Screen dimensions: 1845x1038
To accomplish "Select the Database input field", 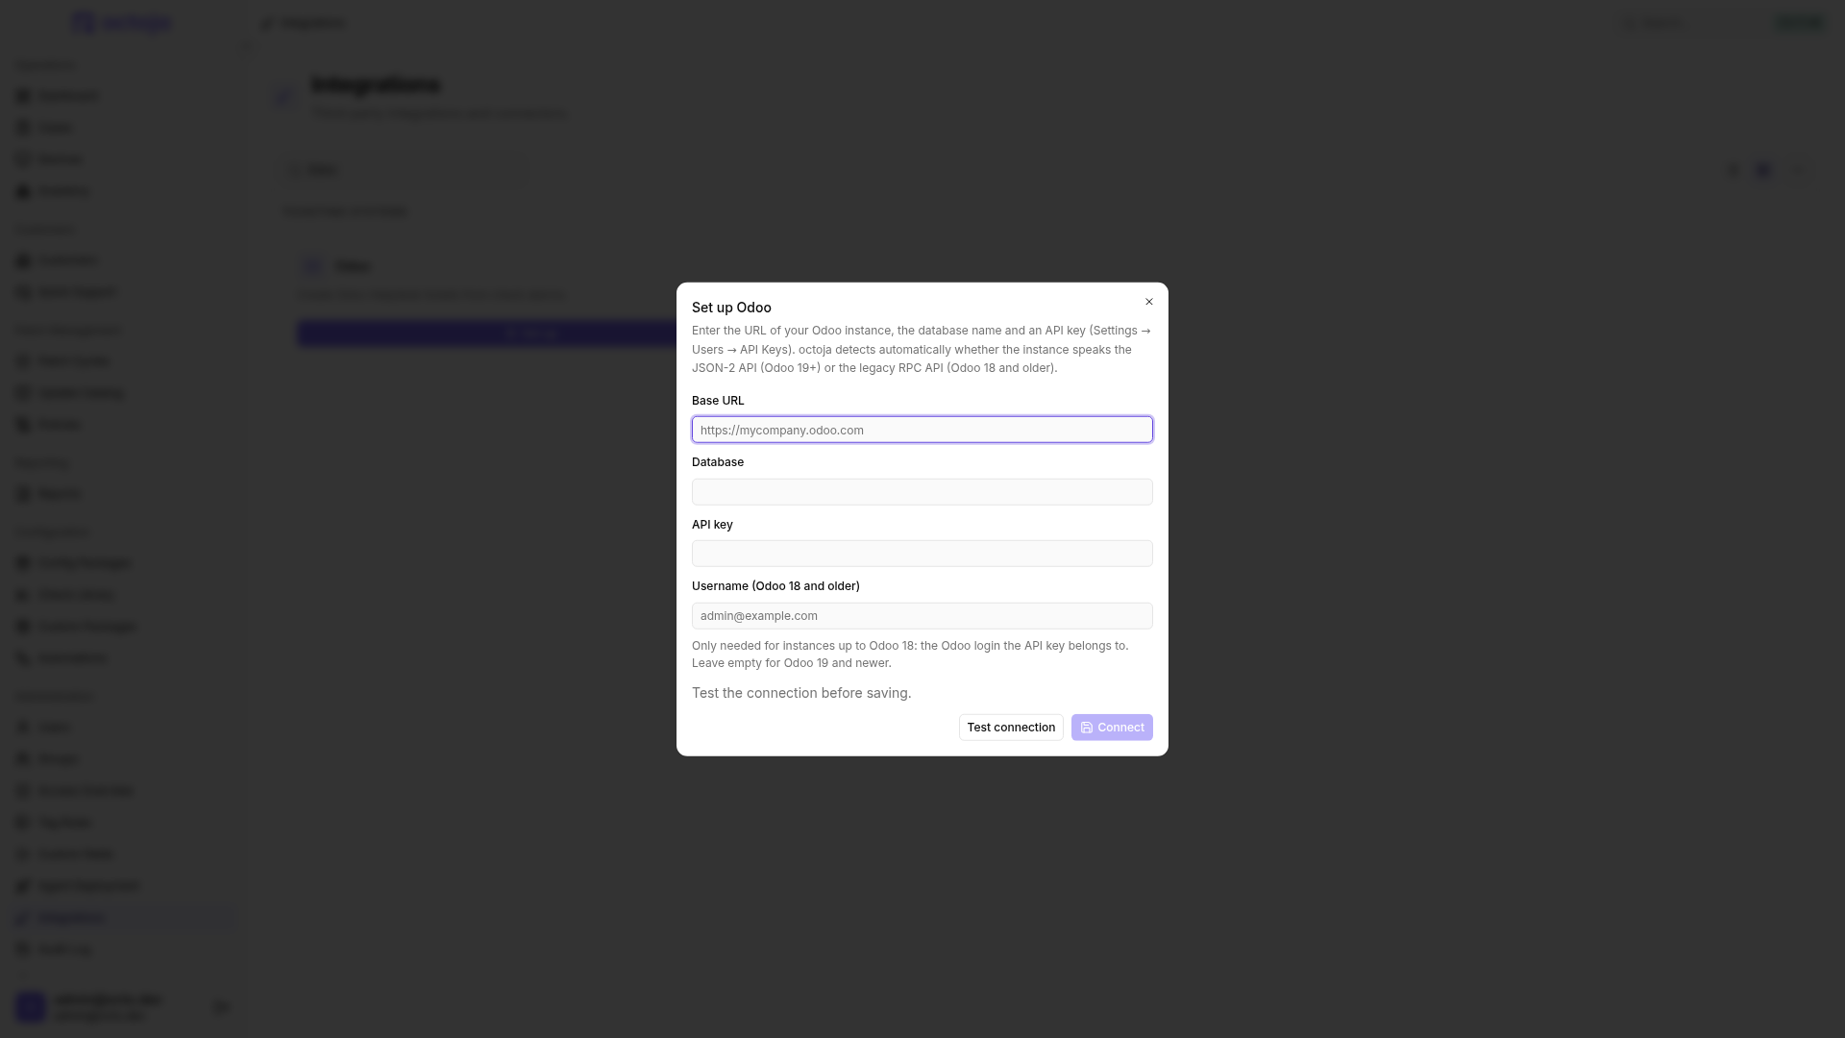I will click(922, 492).
